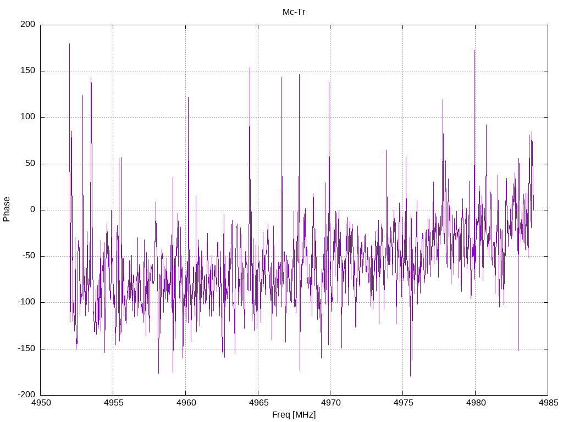Click the x-axis tick label '4965'
Image resolution: width=563 pixels, height=422 pixels.
pyautogui.click(x=258, y=403)
